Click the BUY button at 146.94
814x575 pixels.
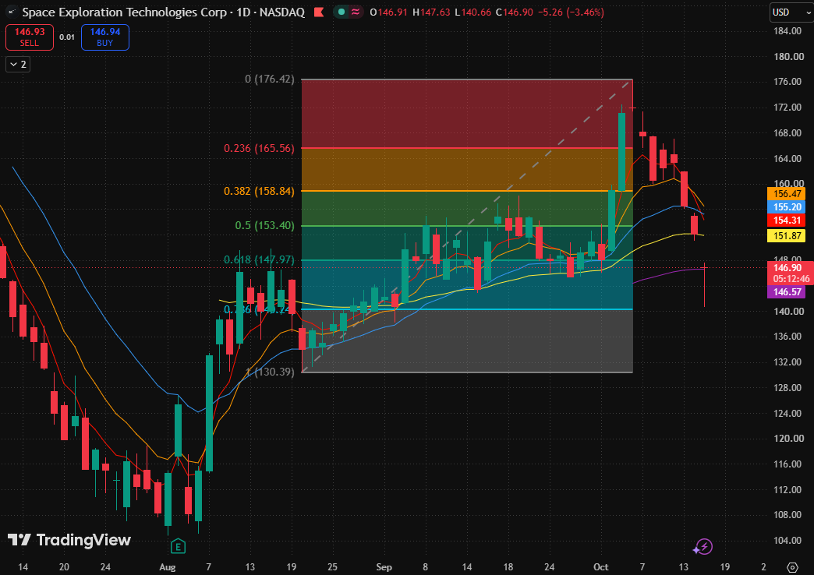coord(104,37)
